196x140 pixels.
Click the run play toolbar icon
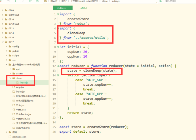38,1
